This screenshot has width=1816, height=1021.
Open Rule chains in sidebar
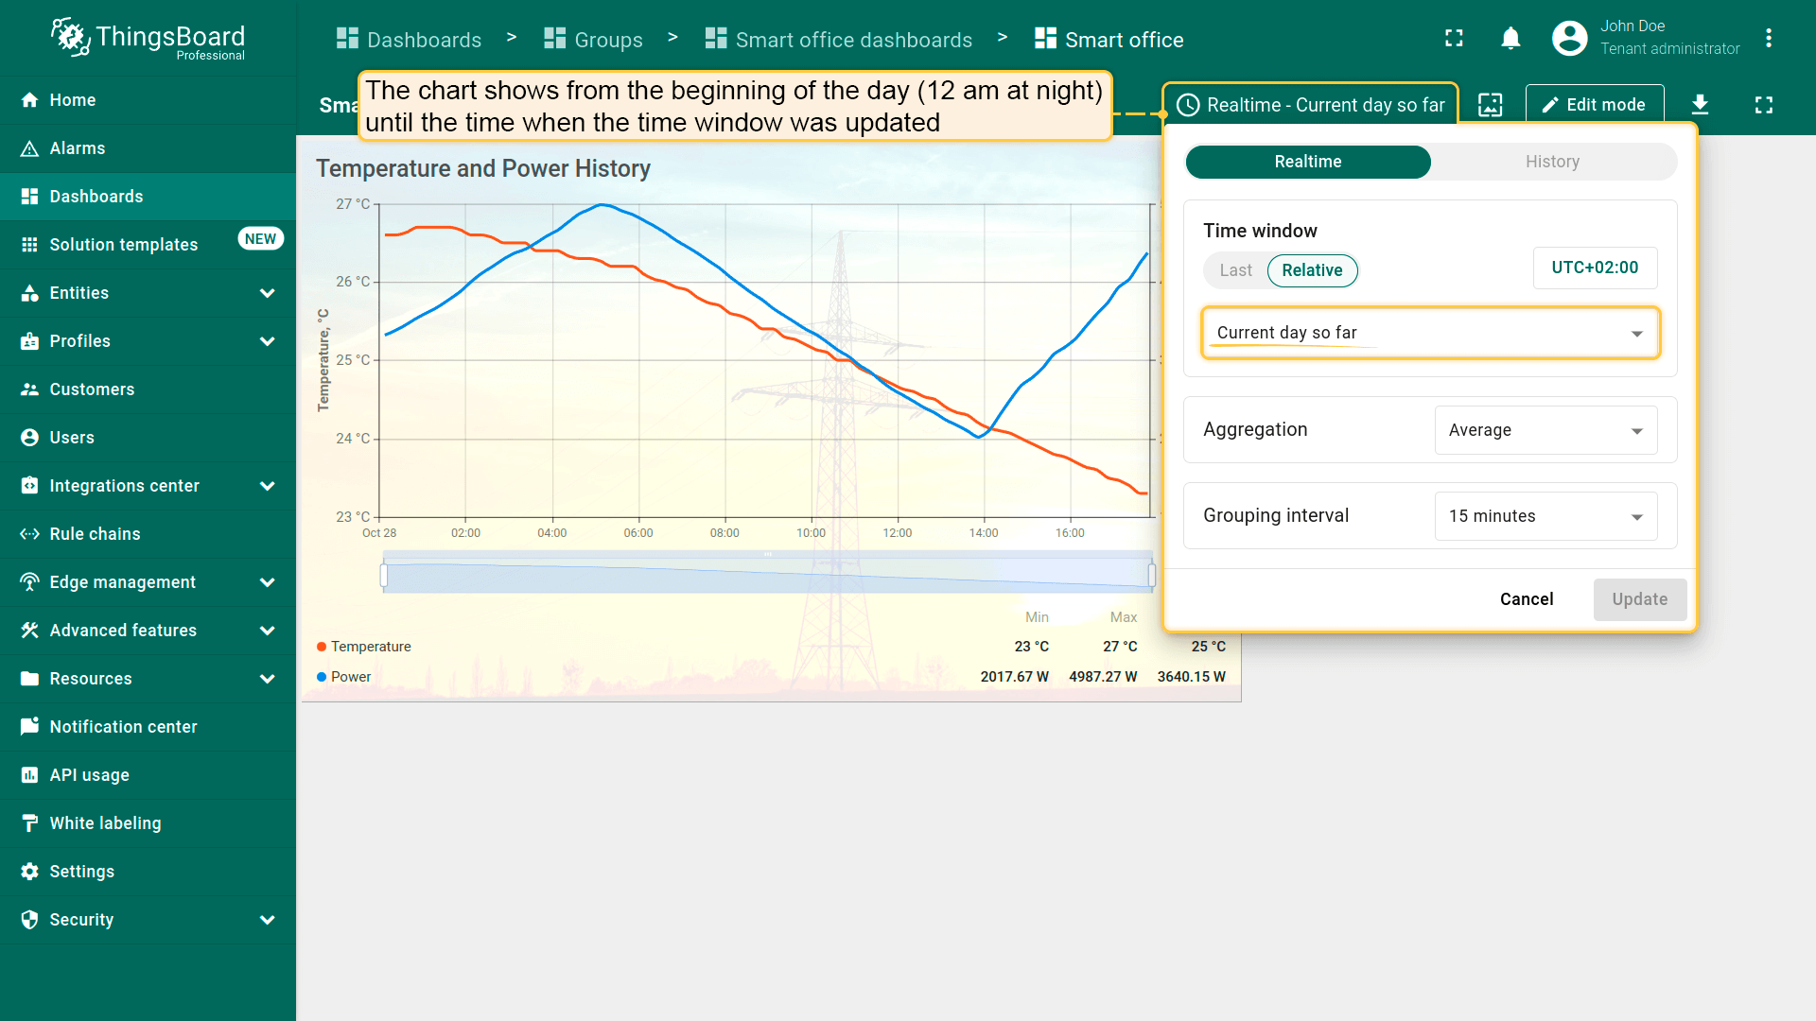tap(95, 534)
